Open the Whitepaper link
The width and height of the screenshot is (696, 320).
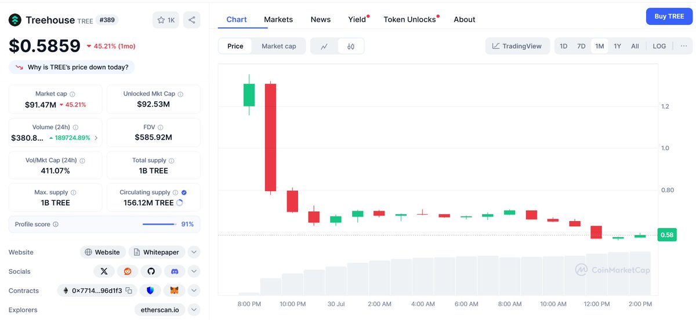pos(157,252)
